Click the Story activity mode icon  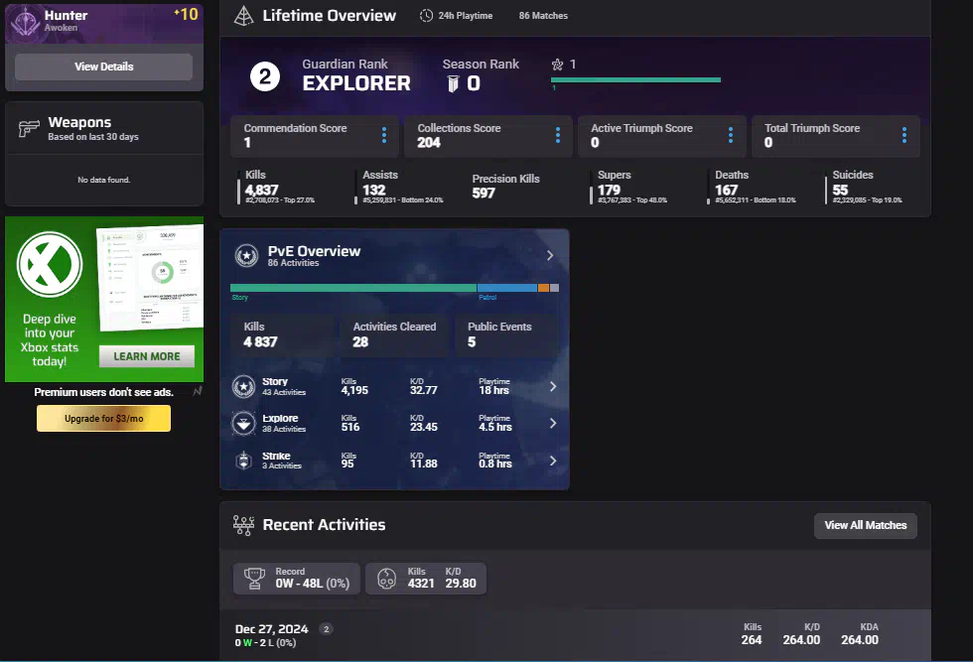pos(243,386)
